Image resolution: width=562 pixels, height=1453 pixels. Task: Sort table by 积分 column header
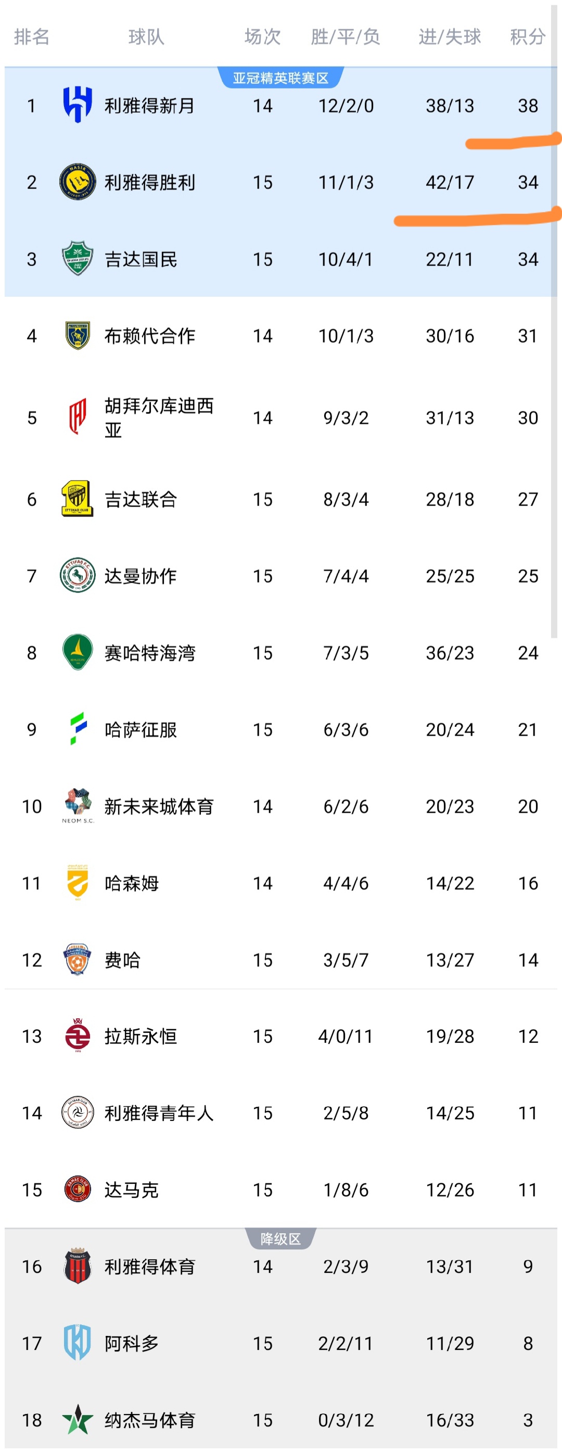(527, 37)
